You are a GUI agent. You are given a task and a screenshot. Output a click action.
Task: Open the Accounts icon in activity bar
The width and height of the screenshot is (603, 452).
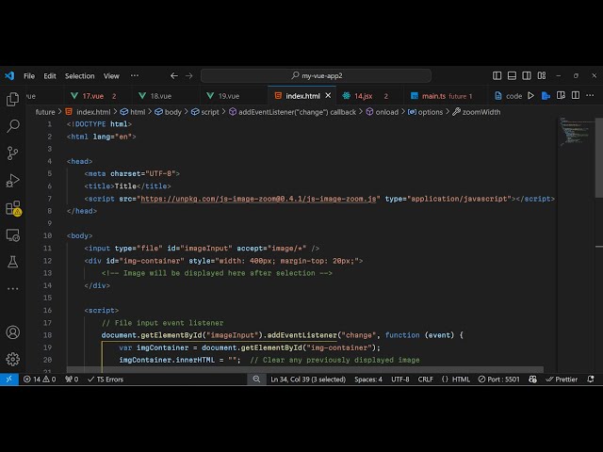point(13,332)
